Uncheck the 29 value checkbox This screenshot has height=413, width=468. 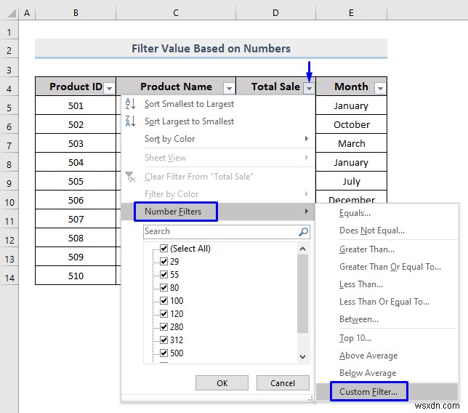tap(164, 261)
